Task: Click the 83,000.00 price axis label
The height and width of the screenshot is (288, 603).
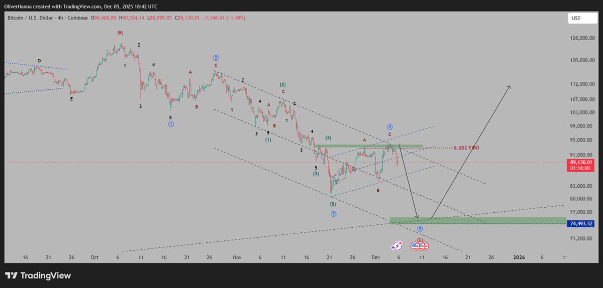Action: click(581, 186)
